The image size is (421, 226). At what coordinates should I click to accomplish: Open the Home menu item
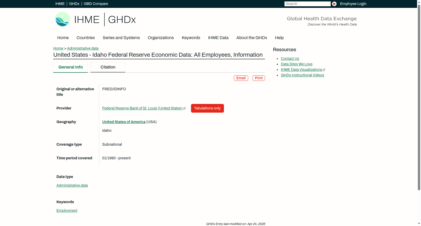click(x=63, y=38)
